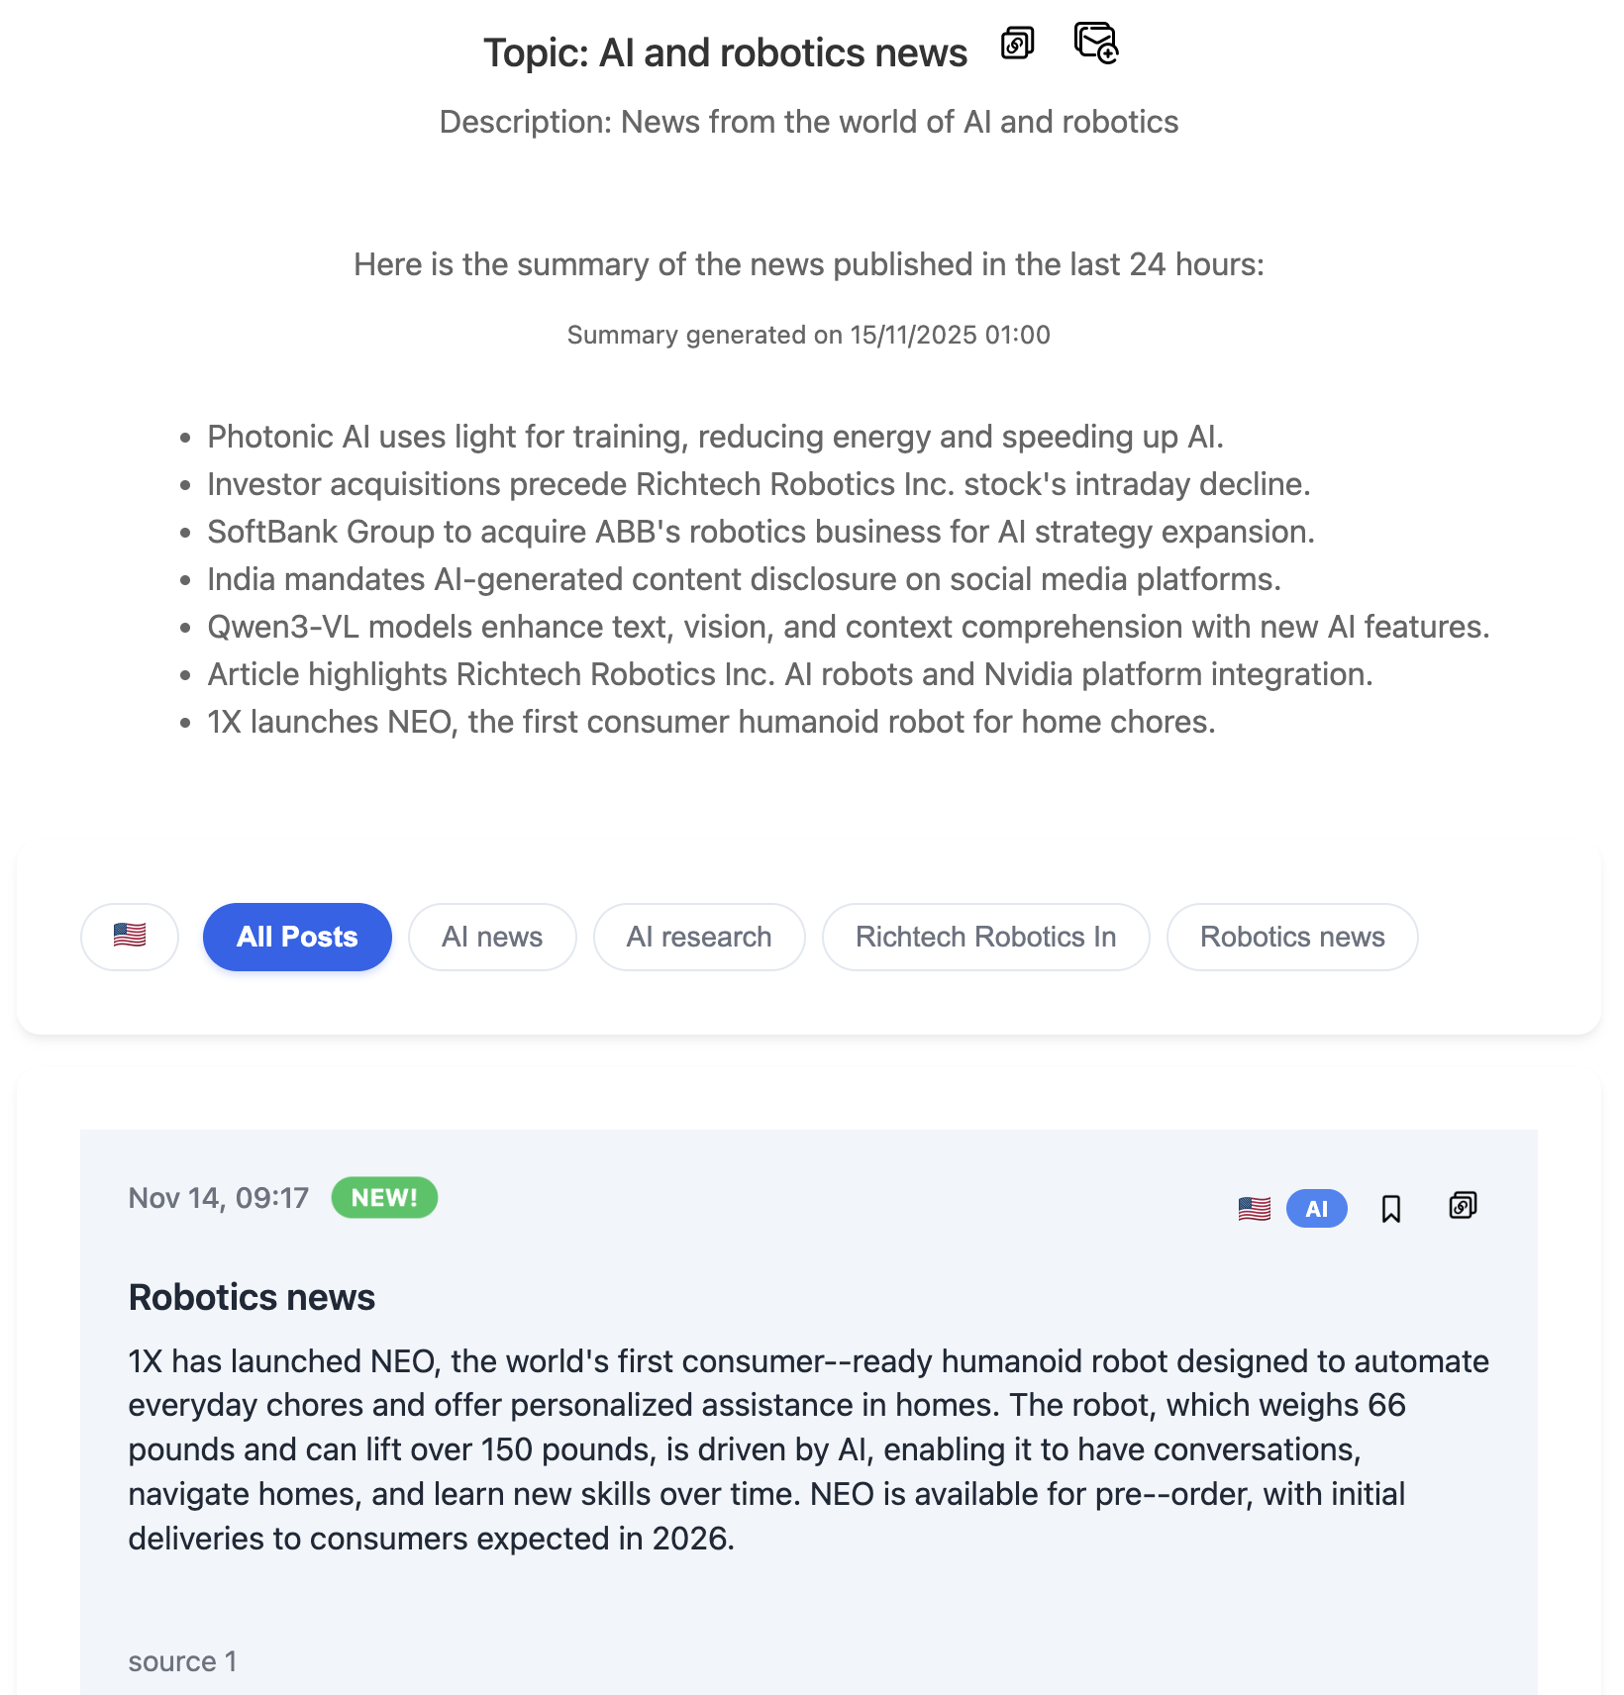The height and width of the screenshot is (1695, 1624).
Task: Click the green NEW! badge
Action: click(x=384, y=1198)
